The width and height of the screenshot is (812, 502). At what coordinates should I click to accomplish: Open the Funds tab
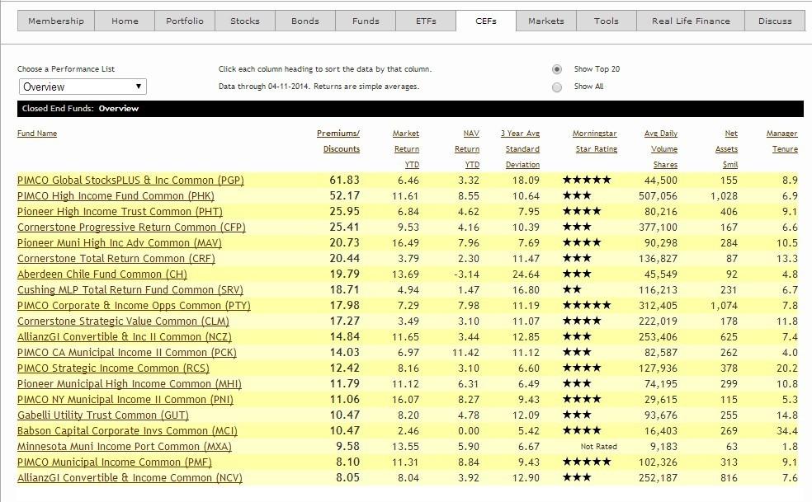click(x=366, y=21)
